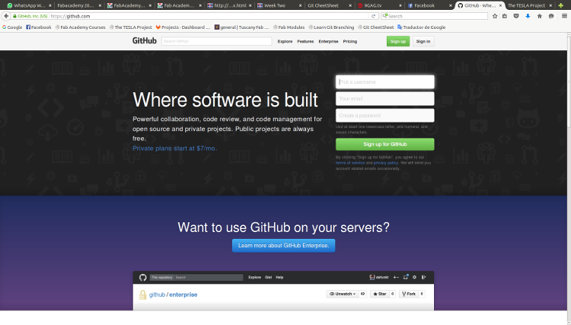Open Features in GitHub navigation

(305, 42)
